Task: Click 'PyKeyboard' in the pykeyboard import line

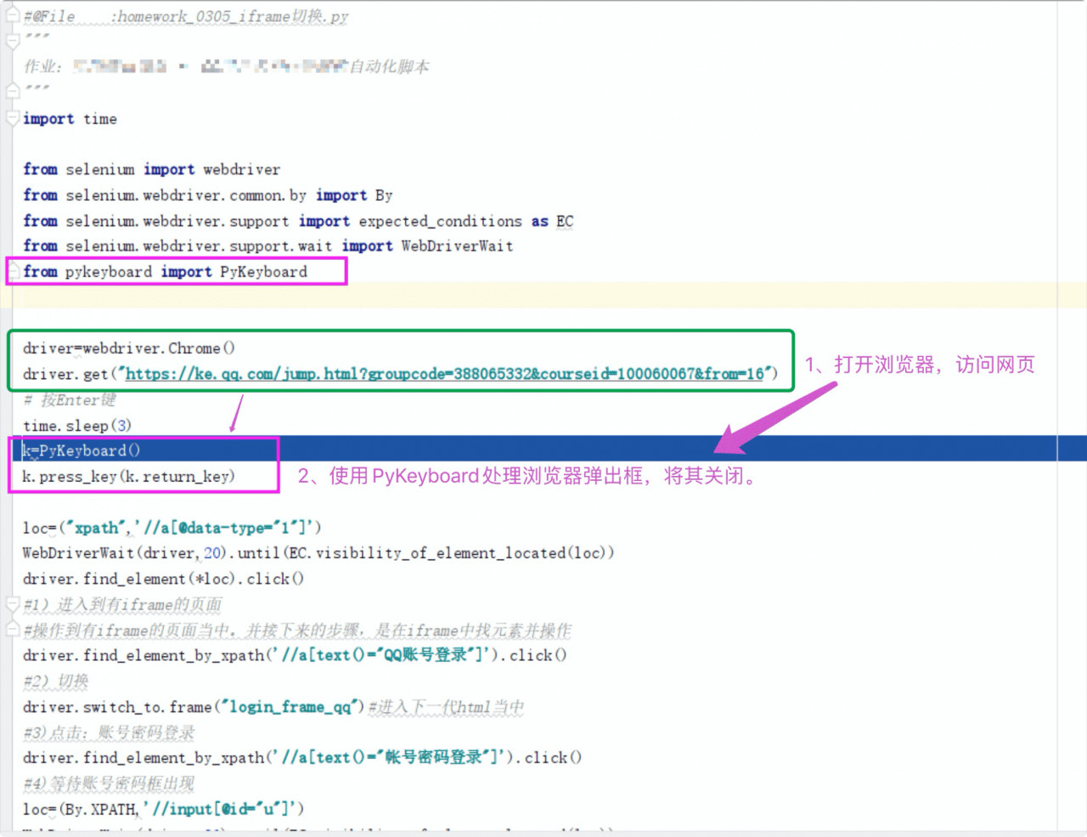Action: point(263,272)
